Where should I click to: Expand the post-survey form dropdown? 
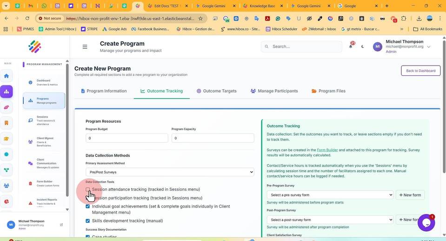(330, 220)
